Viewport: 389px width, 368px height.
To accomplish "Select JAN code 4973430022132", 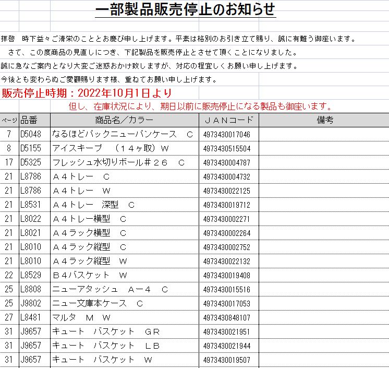I will [x=227, y=262].
